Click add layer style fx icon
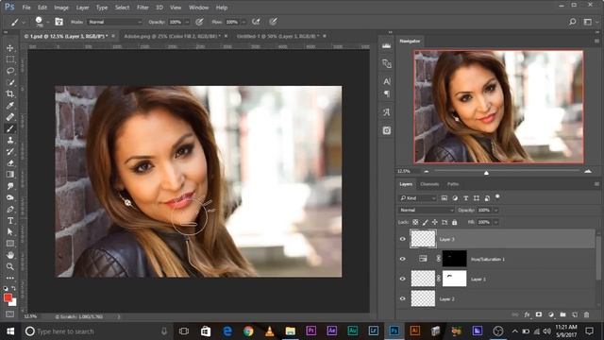This screenshot has width=604, height=340. point(527,314)
